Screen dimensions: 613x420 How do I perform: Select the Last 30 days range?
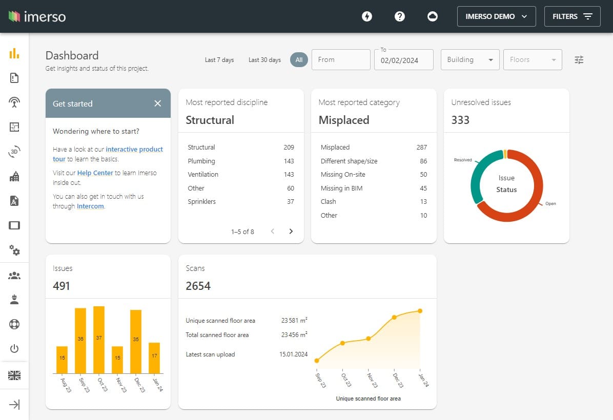tap(264, 60)
